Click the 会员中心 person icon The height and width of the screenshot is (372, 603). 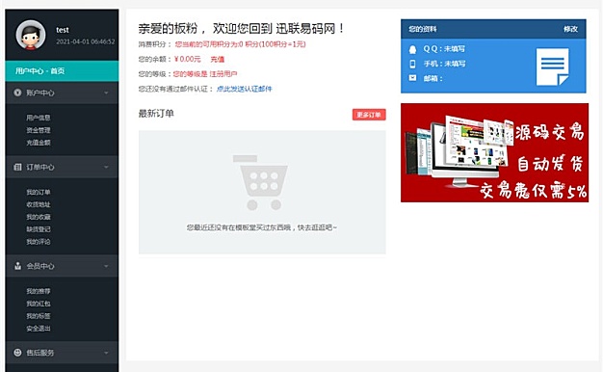point(17,266)
